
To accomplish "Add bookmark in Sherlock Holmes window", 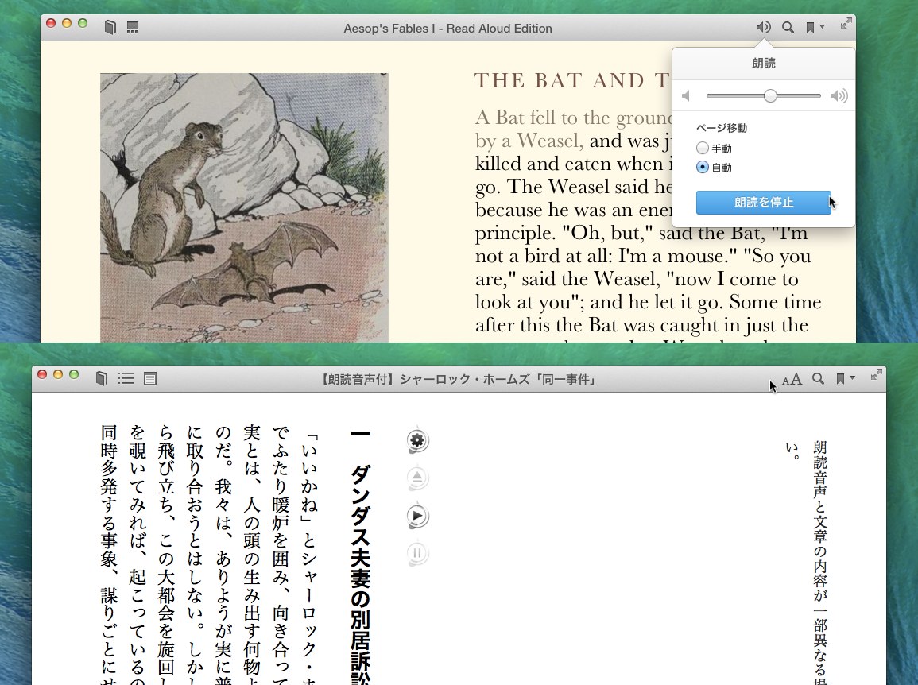I will point(840,379).
